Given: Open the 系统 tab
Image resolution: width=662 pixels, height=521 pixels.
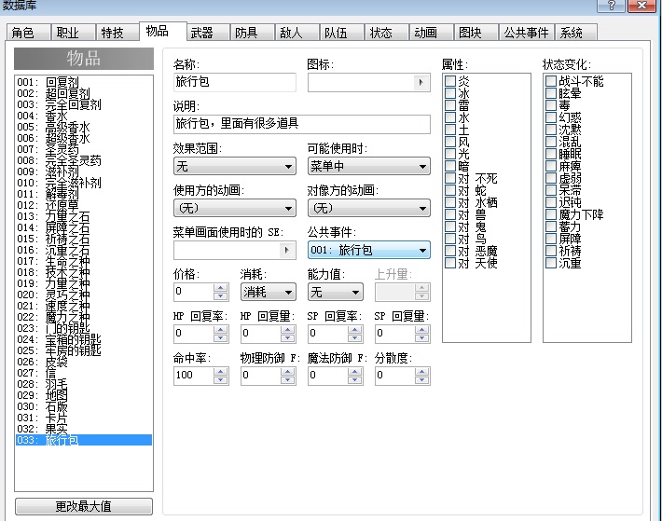Looking at the screenshot, I should click(x=576, y=33).
